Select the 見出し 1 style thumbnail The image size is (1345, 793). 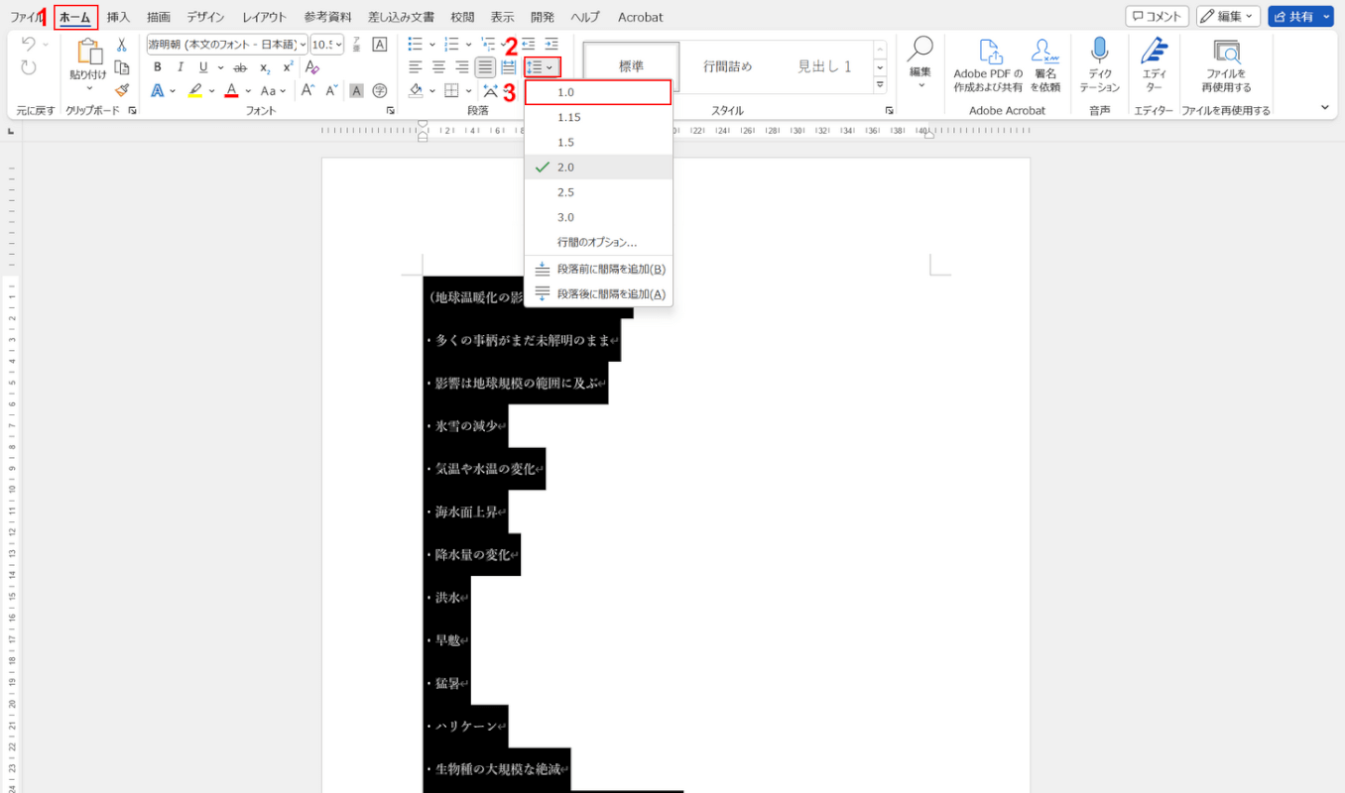click(x=824, y=66)
